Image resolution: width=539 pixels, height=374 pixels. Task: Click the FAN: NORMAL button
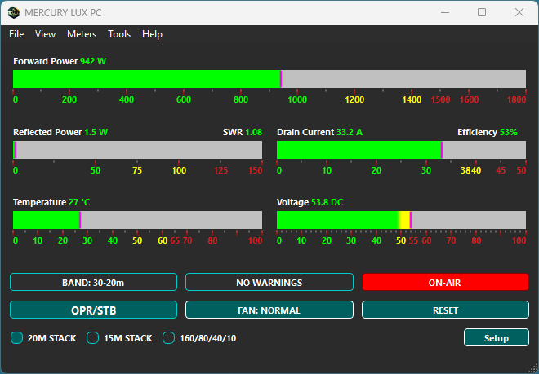(x=269, y=310)
